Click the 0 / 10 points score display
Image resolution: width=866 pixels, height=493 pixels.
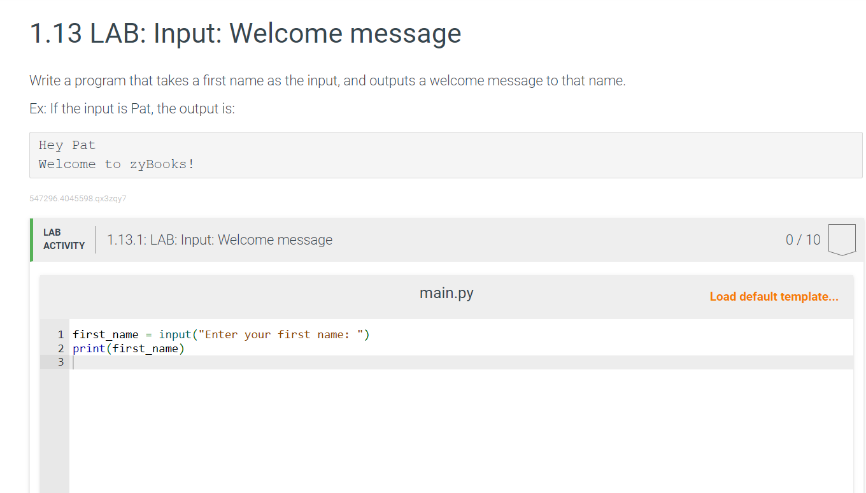click(802, 239)
